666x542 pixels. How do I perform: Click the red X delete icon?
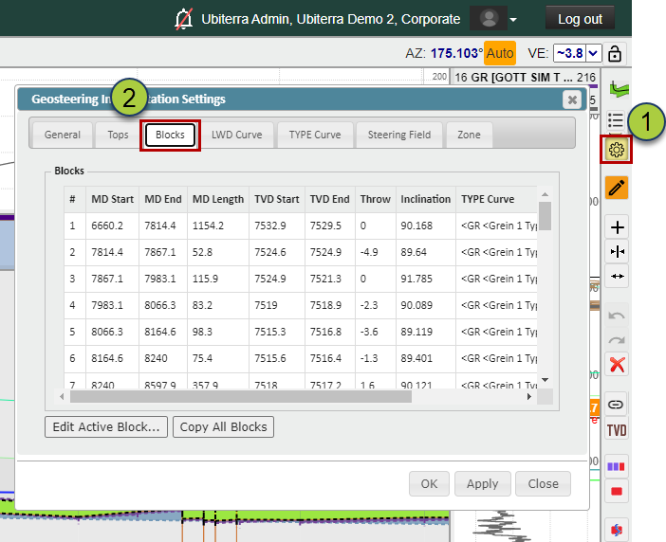click(x=617, y=364)
